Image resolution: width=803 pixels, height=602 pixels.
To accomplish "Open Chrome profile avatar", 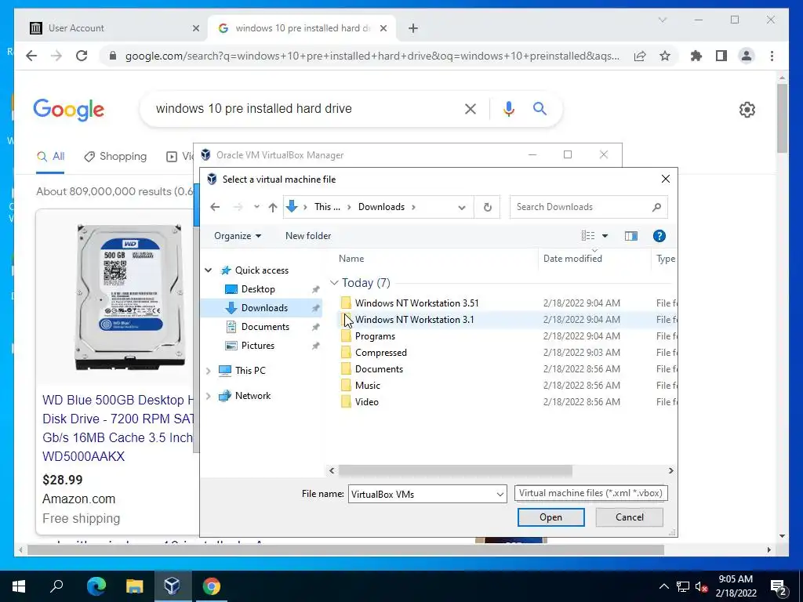I will click(747, 56).
